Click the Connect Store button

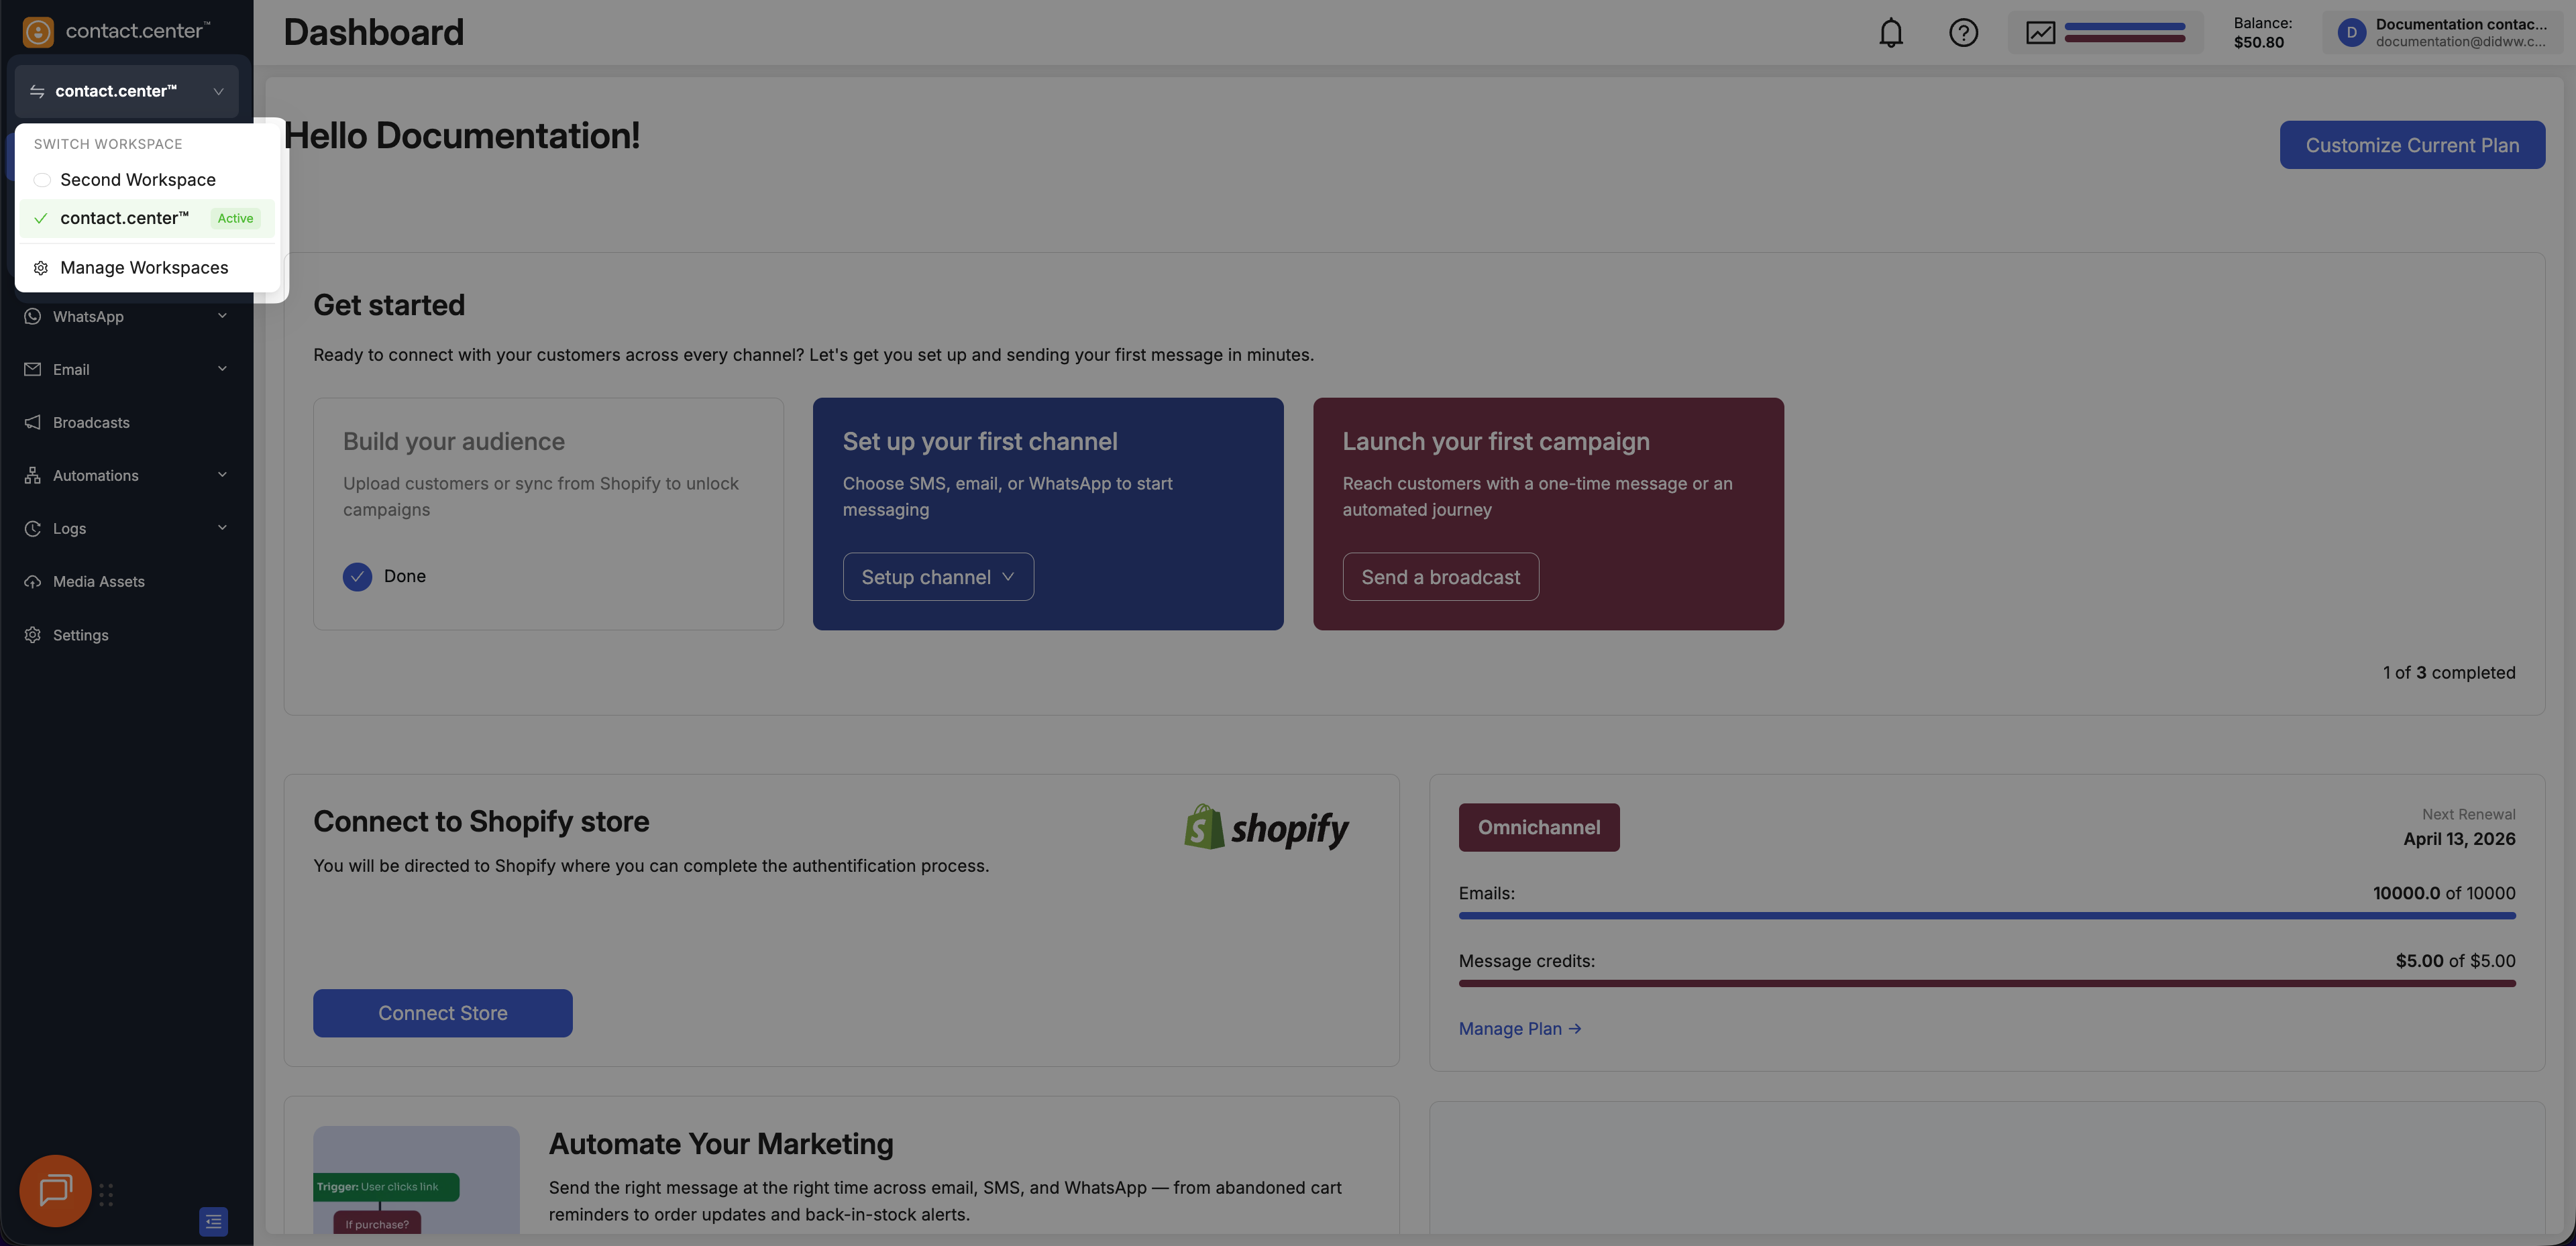coord(442,1013)
